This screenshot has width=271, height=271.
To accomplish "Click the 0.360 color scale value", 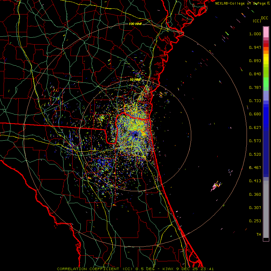I will point(255,195).
